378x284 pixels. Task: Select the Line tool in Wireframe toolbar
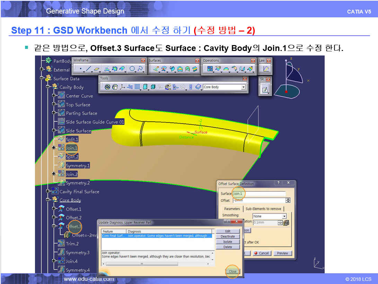point(88,69)
